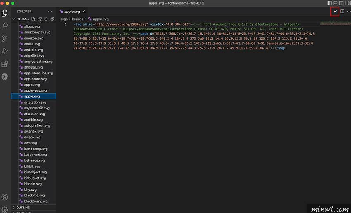Open the Accounts icon in activity bar
Viewport: 351px width, 213px height.
5,197
